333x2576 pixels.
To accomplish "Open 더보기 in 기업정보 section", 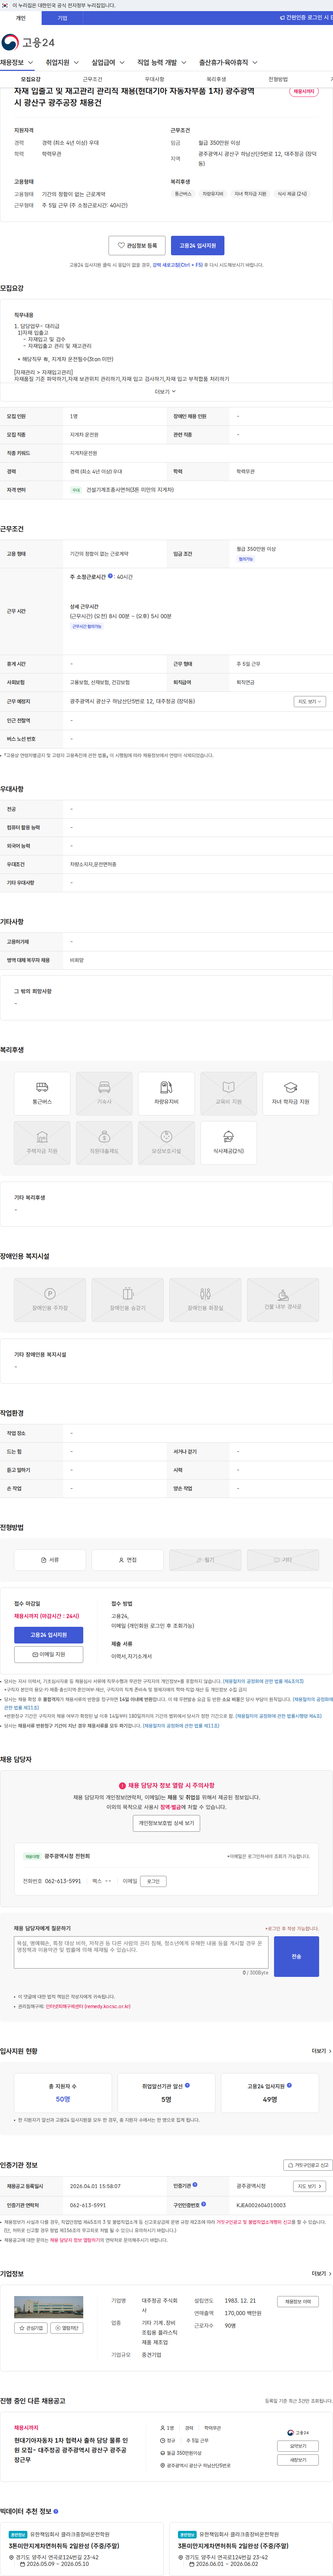I will pos(321,2273).
